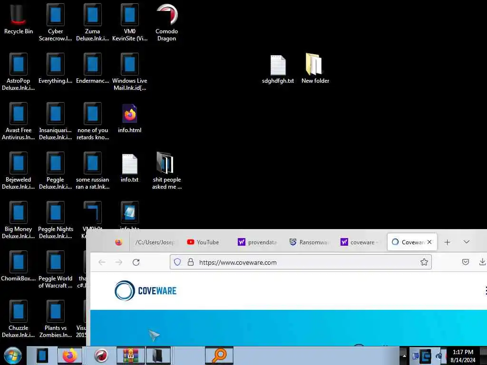
Task: Select Big Money Deluxe desktop icon
Action: pyautogui.click(x=19, y=220)
